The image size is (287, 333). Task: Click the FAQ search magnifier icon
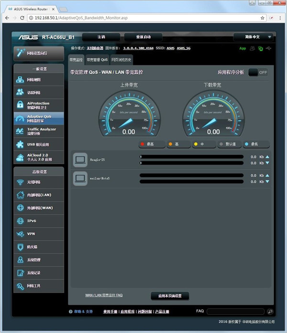[x=270, y=311]
